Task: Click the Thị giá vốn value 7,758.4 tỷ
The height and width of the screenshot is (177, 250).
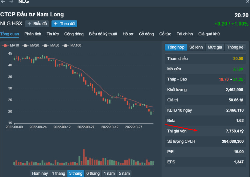Action: tap(235, 131)
